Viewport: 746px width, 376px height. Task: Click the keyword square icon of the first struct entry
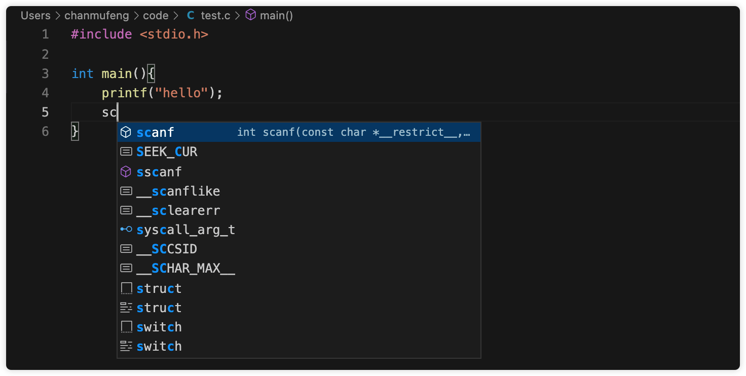tap(126, 288)
